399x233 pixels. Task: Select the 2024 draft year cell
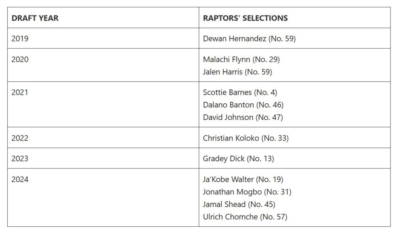click(20, 179)
